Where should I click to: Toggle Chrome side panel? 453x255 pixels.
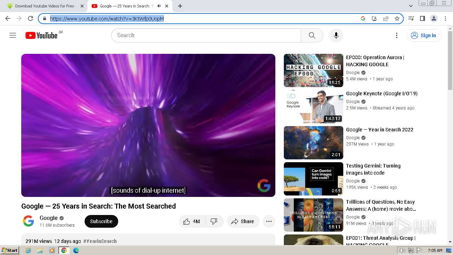click(x=423, y=18)
